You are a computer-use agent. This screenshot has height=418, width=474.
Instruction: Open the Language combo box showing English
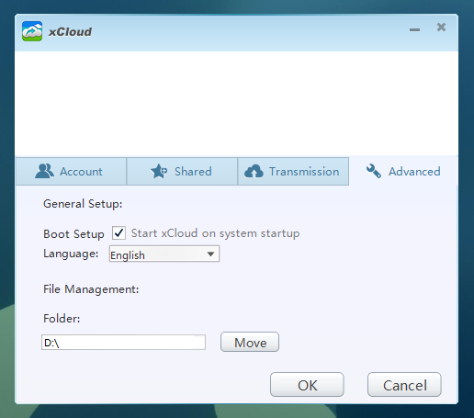tap(164, 254)
